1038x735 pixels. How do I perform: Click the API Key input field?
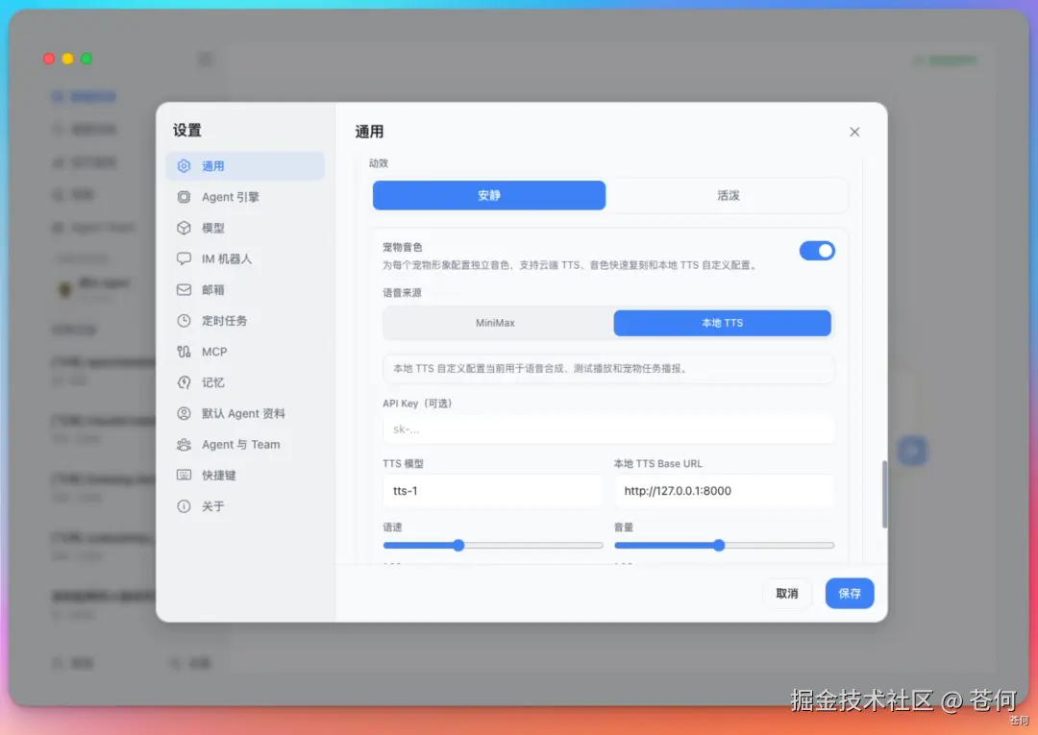pos(608,429)
